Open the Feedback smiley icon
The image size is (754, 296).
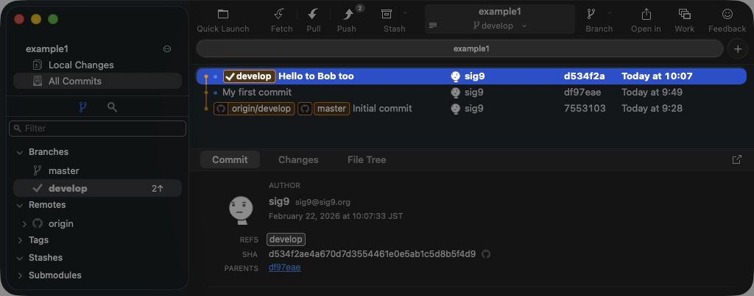tap(727, 15)
